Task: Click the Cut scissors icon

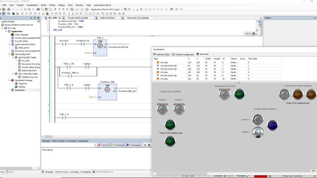Action: (22, 9)
